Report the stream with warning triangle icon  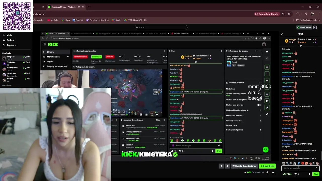[273, 172]
